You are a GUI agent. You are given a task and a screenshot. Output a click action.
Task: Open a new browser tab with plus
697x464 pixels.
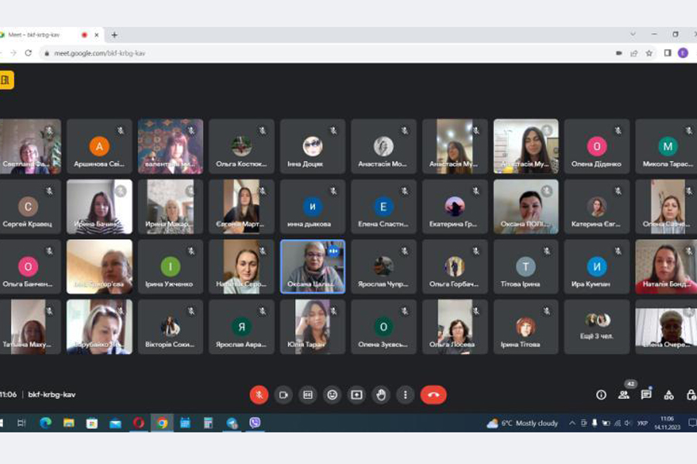tap(115, 35)
